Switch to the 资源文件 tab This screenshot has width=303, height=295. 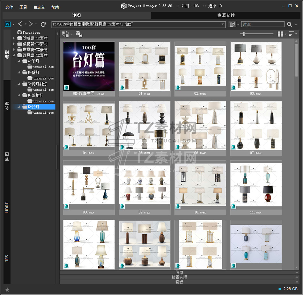(x=226, y=15)
